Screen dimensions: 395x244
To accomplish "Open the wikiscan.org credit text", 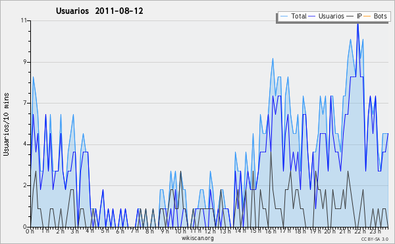I will (x=197, y=238).
